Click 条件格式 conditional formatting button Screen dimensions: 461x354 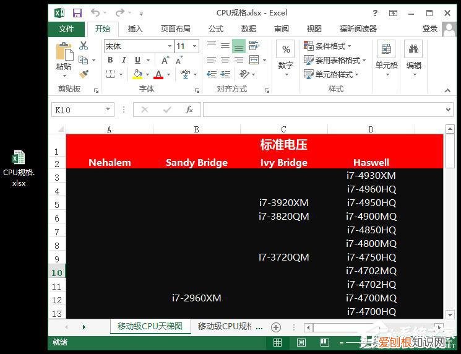point(328,46)
